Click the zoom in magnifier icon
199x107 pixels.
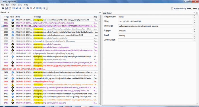[x=40, y=8]
